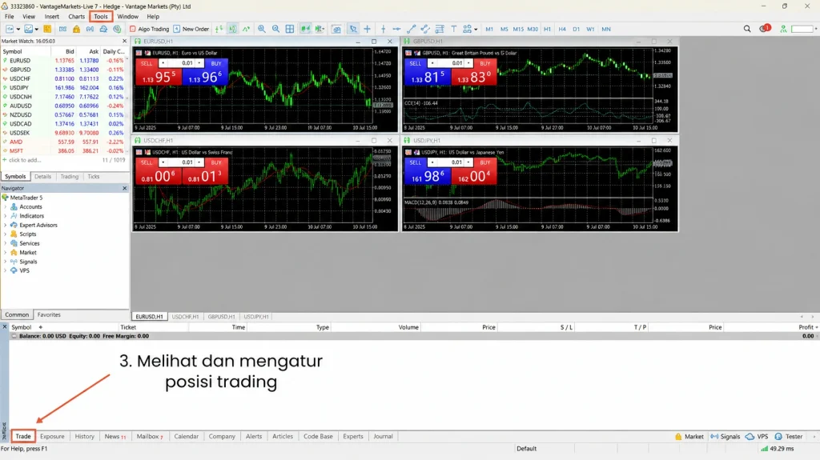Viewport: 820px width, 460px height.
Task: Open the Details tab in Market Watch
Action: click(x=43, y=177)
